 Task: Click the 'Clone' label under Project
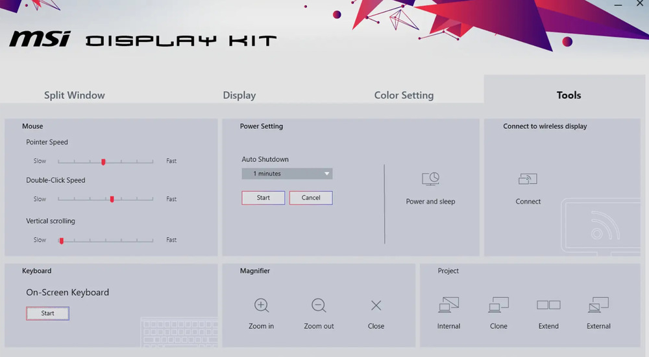(498, 326)
